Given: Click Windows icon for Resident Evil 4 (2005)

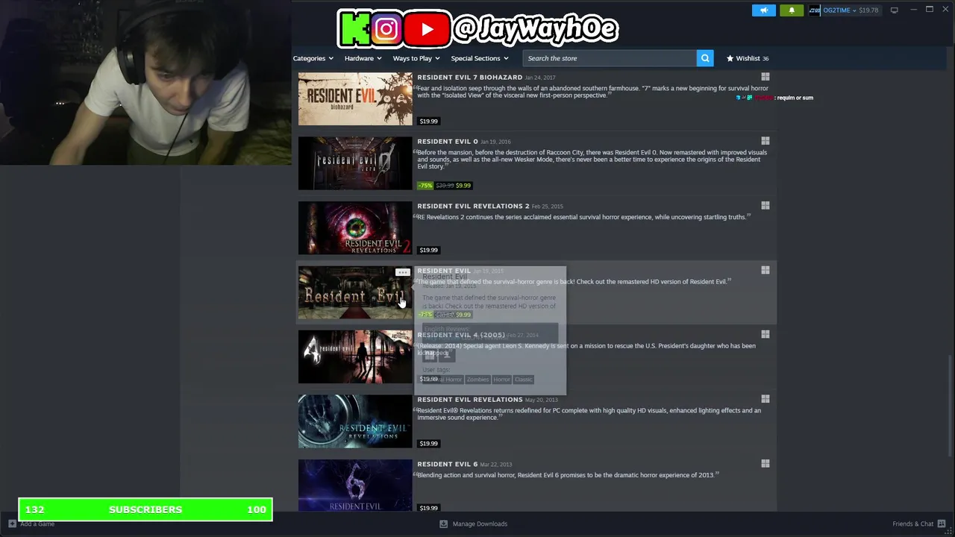Looking at the screenshot, I should point(765,335).
